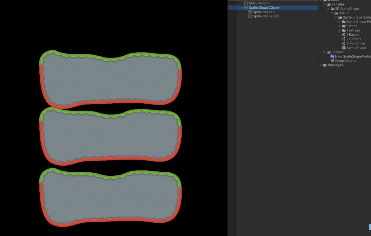Click the Textures folder icon

[344, 30]
